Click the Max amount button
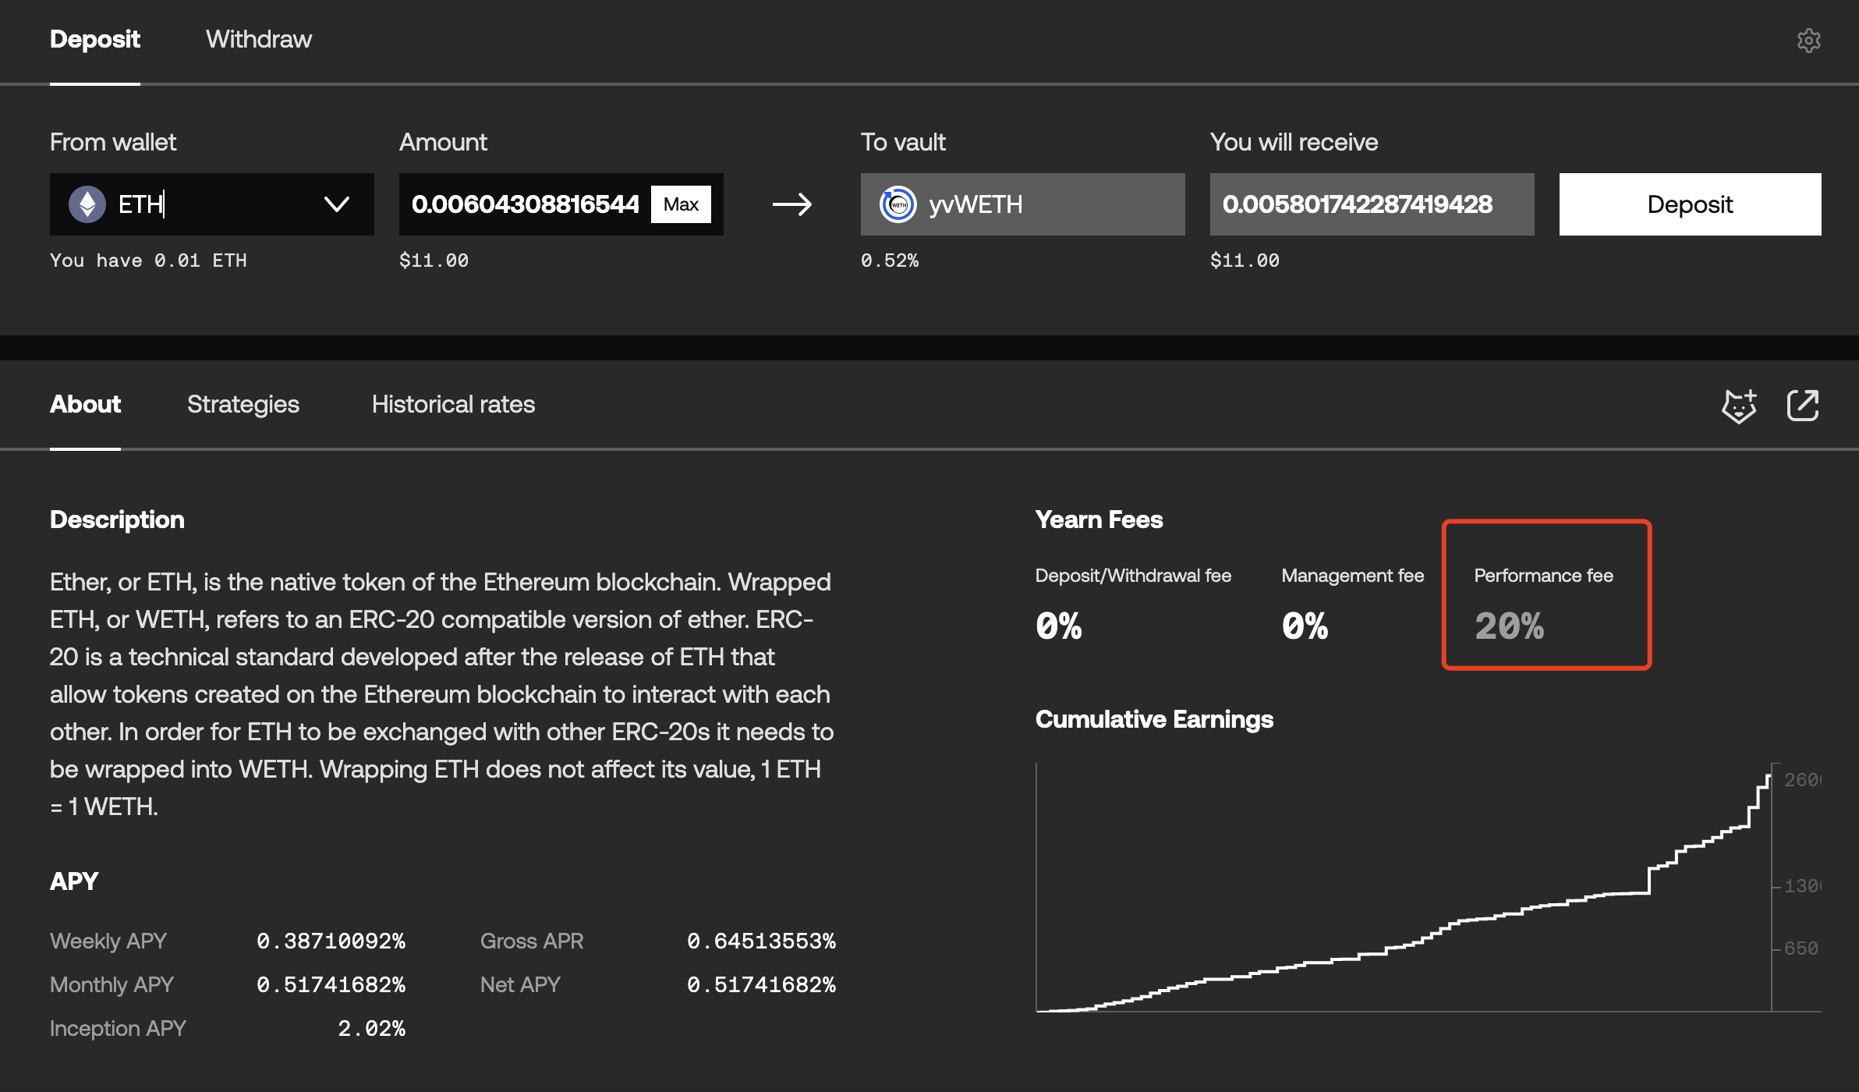The width and height of the screenshot is (1859, 1092). pyautogui.click(x=681, y=204)
